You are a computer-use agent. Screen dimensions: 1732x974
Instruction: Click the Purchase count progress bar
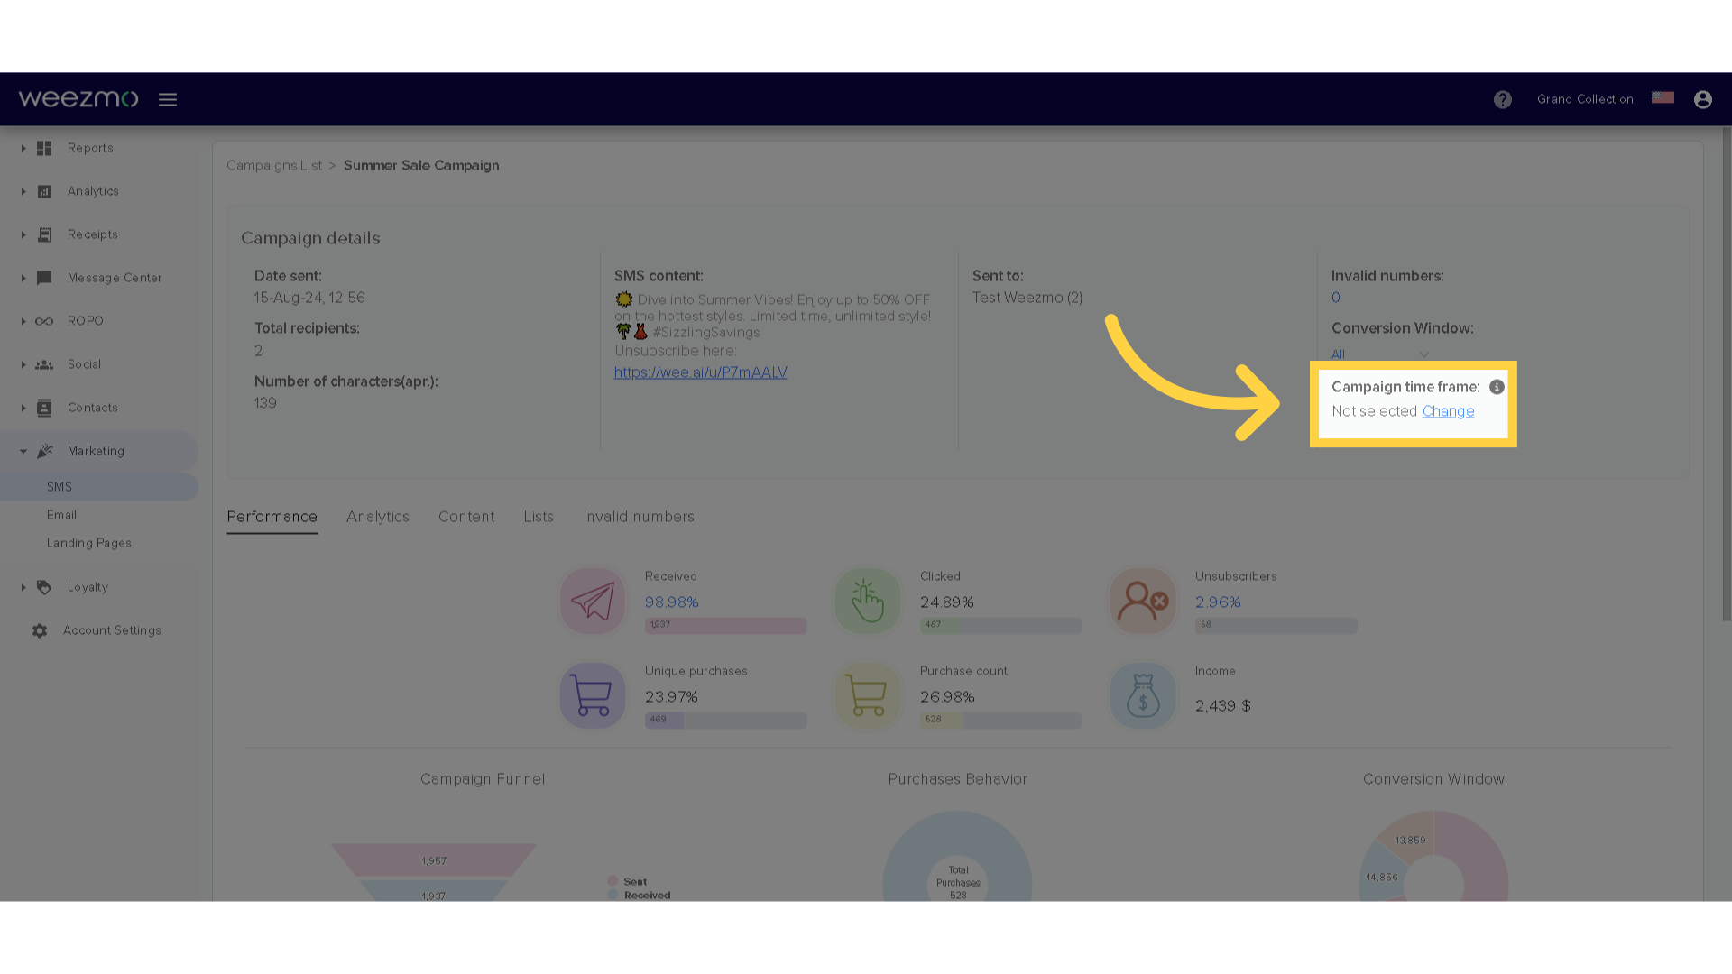coord(1001,720)
